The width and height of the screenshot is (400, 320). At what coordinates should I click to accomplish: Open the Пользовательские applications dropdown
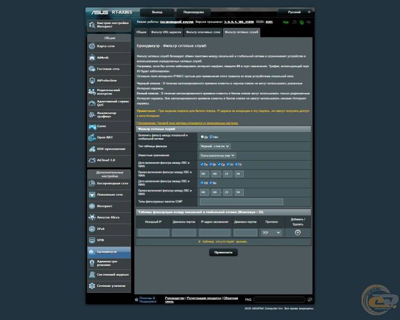pos(218,155)
